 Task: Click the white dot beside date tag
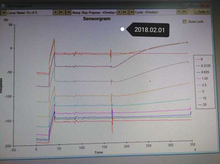123,29
